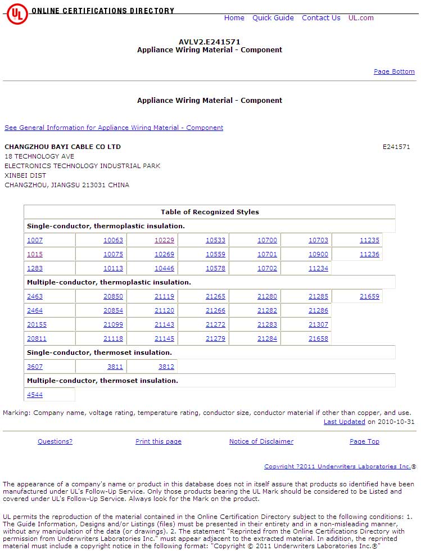Select style 10229 in single-conductor table

coord(164,240)
